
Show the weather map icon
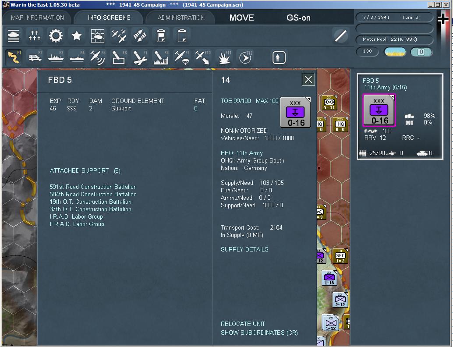click(x=98, y=36)
